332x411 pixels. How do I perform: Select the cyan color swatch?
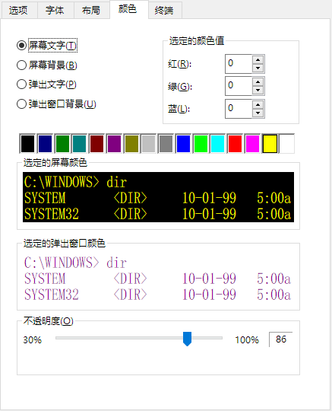point(218,144)
